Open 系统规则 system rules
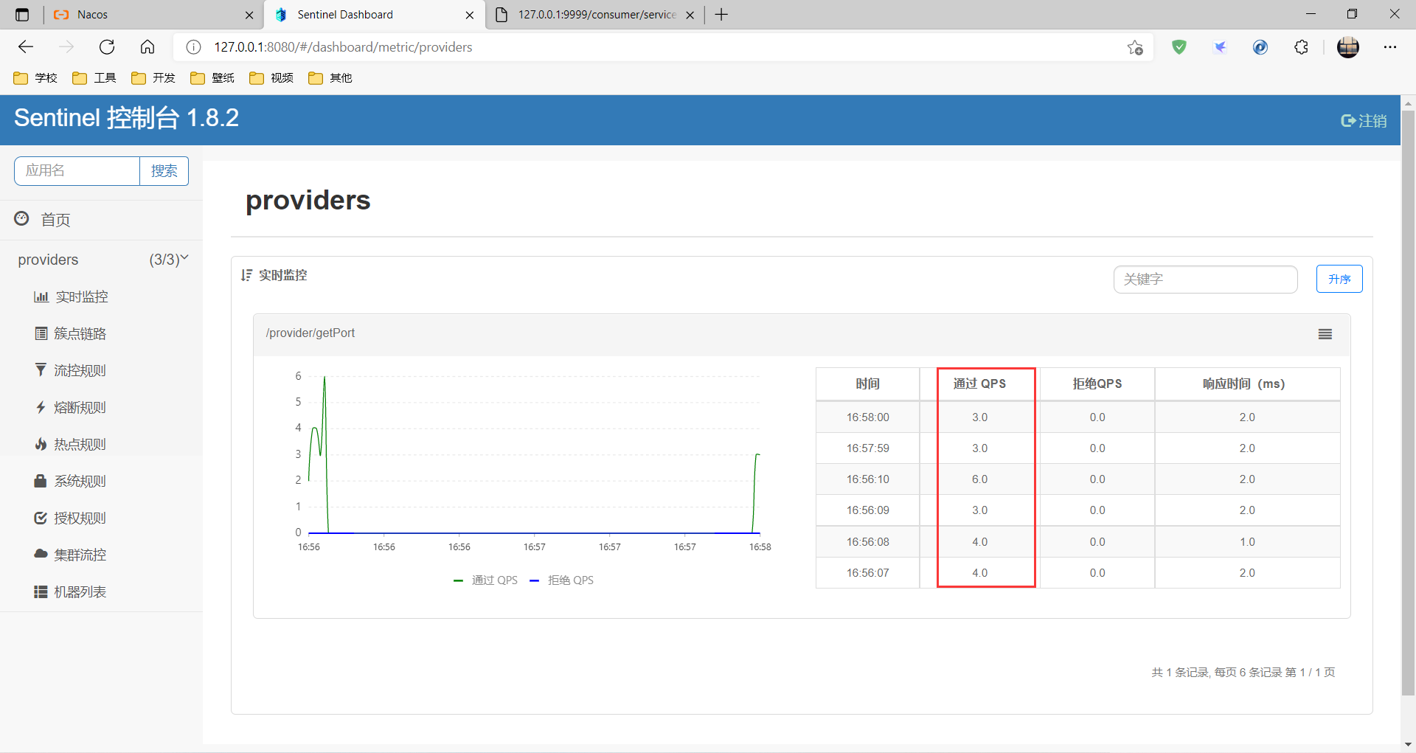The height and width of the screenshot is (753, 1416). [72, 481]
